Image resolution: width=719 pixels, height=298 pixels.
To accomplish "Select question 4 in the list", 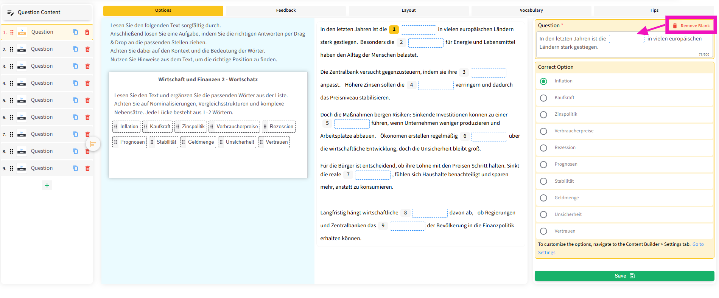I will click(x=42, y=83).
